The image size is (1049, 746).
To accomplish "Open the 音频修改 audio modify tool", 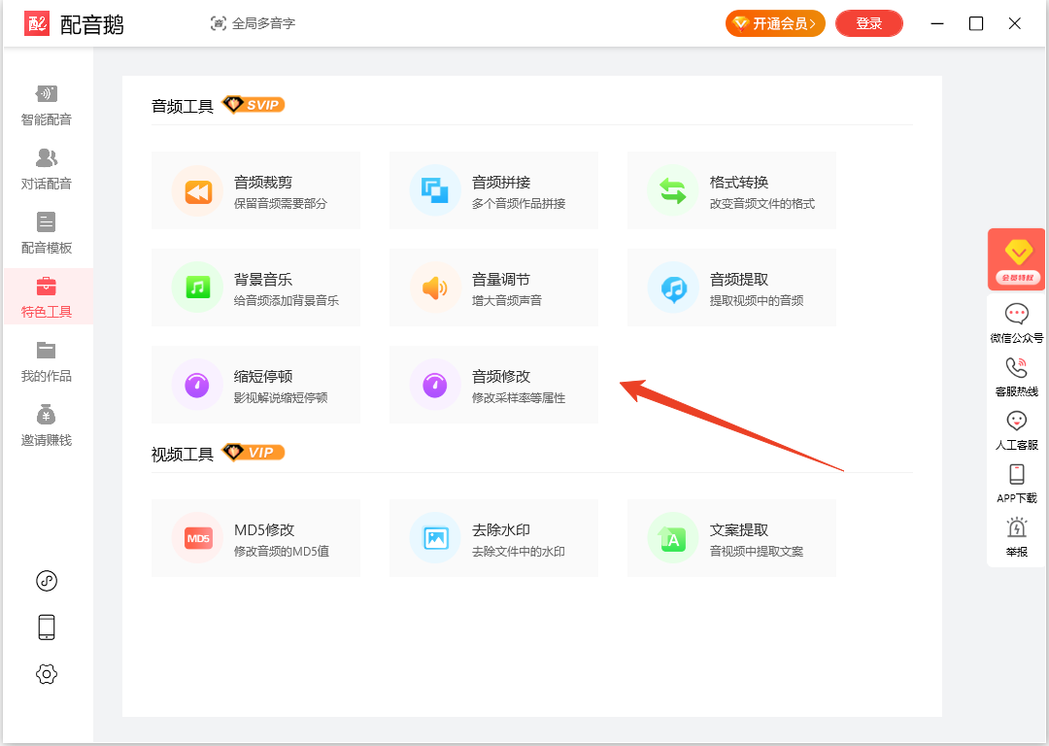I will pos(493,385).
